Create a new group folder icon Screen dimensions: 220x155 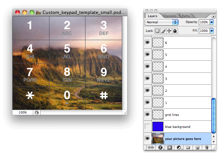tap(188, 147)
